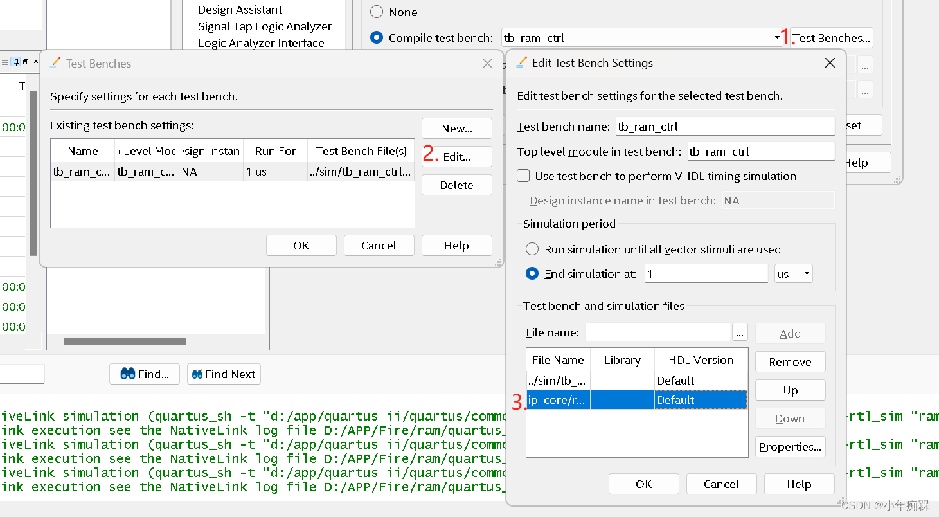Click the horizontal scrollbar in left panel
Viewport: 939px width, 517px height.
coord(125,342)
